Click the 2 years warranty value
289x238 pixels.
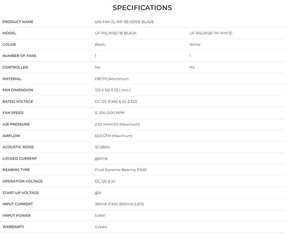tap(101, 227)
